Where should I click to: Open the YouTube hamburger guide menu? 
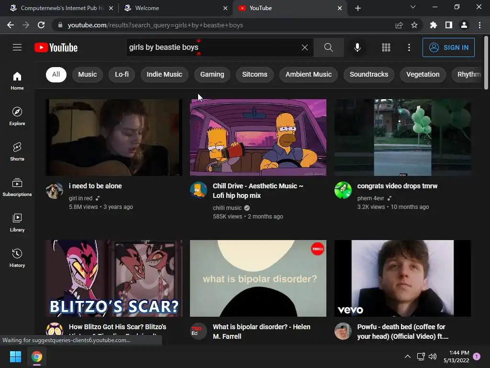[x=17, y=47]
